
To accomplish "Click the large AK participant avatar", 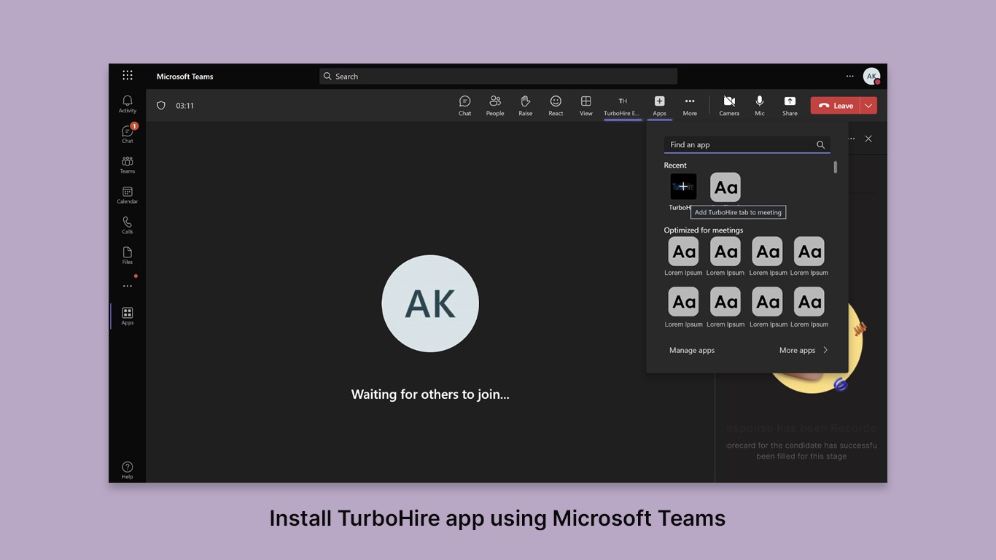I will [430, 303].
